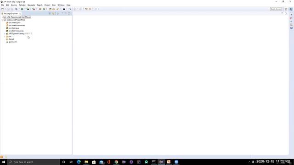Click the Open Type toolbar icon
The width and height of the screenshot is (294, 165).
(x=50, y=9)
